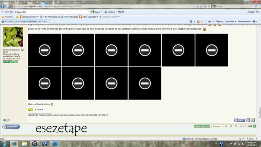Open the Herramientas dropdown menu
Screen dimensions: 261x147
pyautogui.click(x=245, y=22)
